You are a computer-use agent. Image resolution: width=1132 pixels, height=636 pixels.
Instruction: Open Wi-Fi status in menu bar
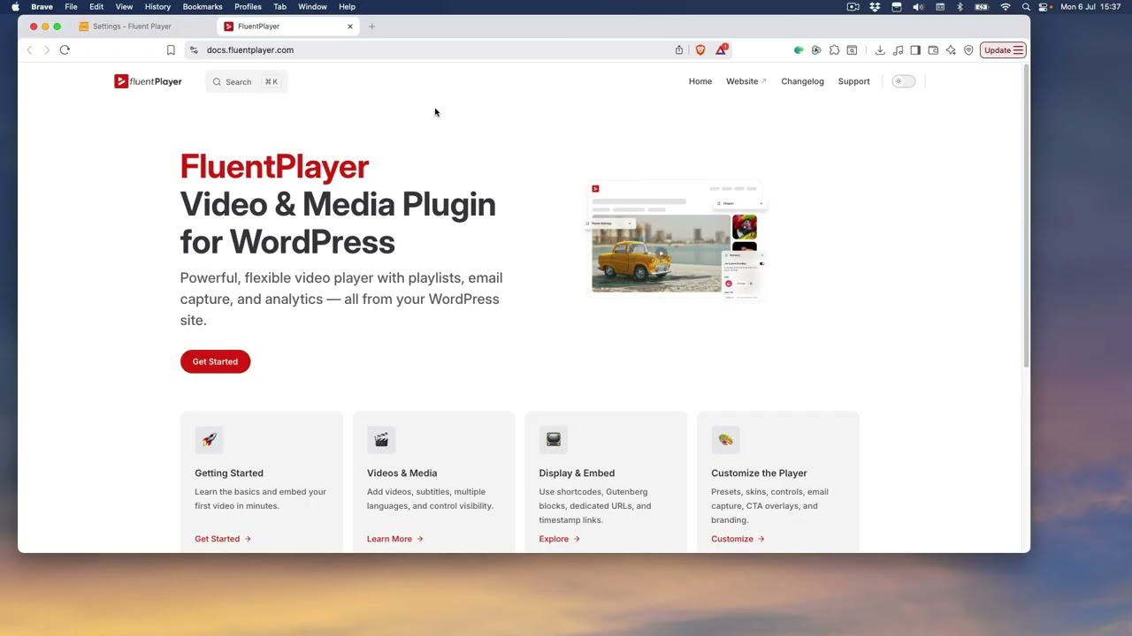(x=1005, y=7)
